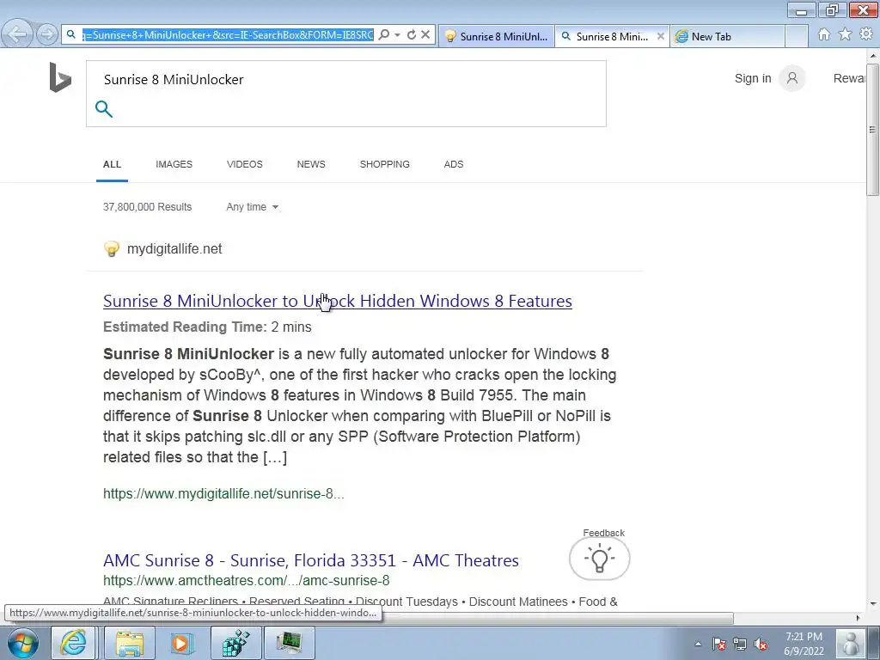
Task: Click the mydigitallife.net lightbulb favicon
Action: pyautogui.click(x=112, y=248)
